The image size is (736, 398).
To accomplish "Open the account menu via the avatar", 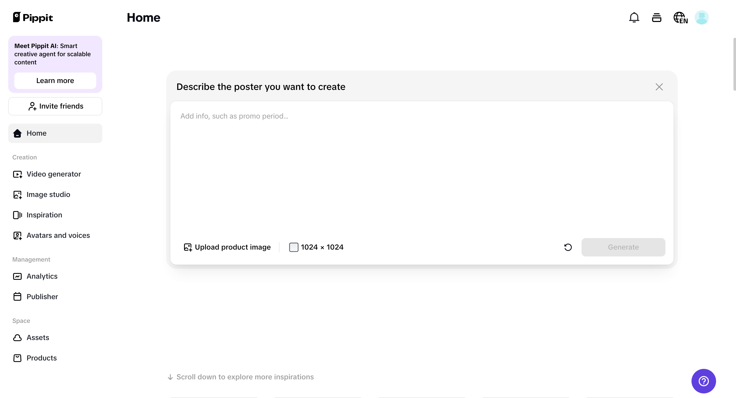I will 702,17.
